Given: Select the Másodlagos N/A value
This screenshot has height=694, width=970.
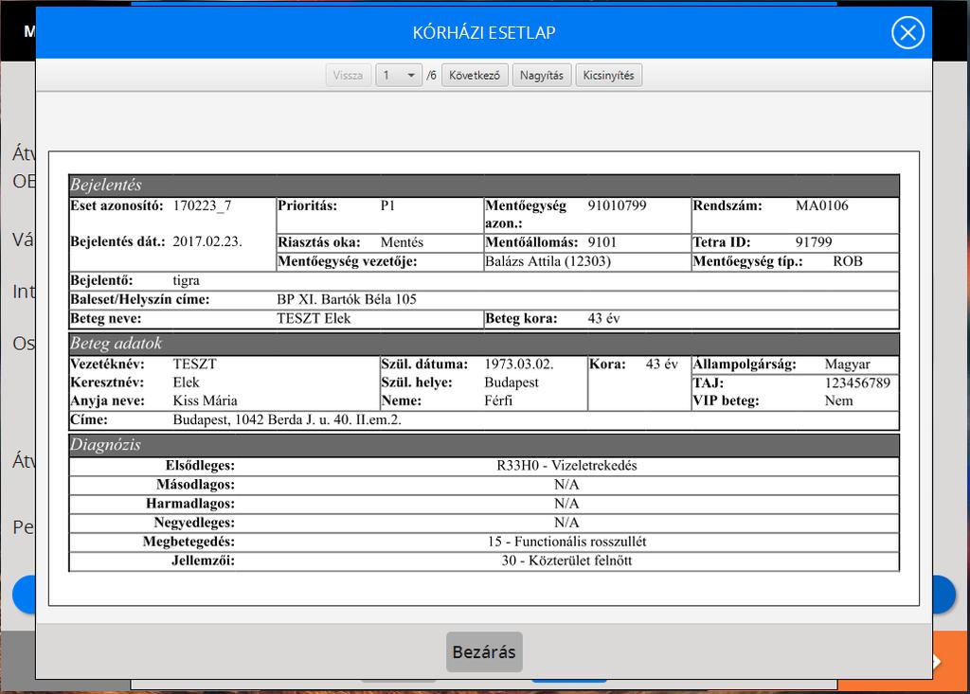Looking at the screenshot, I should coord(566,485).
